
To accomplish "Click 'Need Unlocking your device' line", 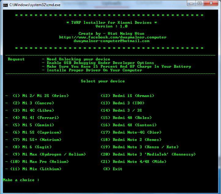I will click(78, 59).
